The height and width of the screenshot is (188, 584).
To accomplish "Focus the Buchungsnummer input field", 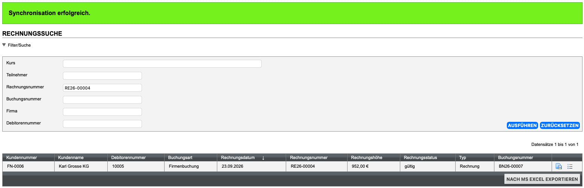I will pos(102,100).
